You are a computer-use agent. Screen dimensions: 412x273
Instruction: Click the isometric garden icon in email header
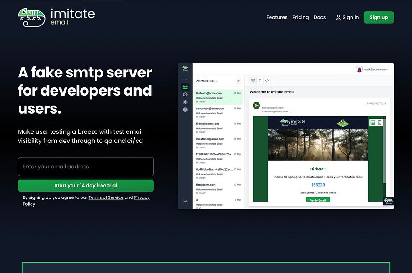pos(342,122)
